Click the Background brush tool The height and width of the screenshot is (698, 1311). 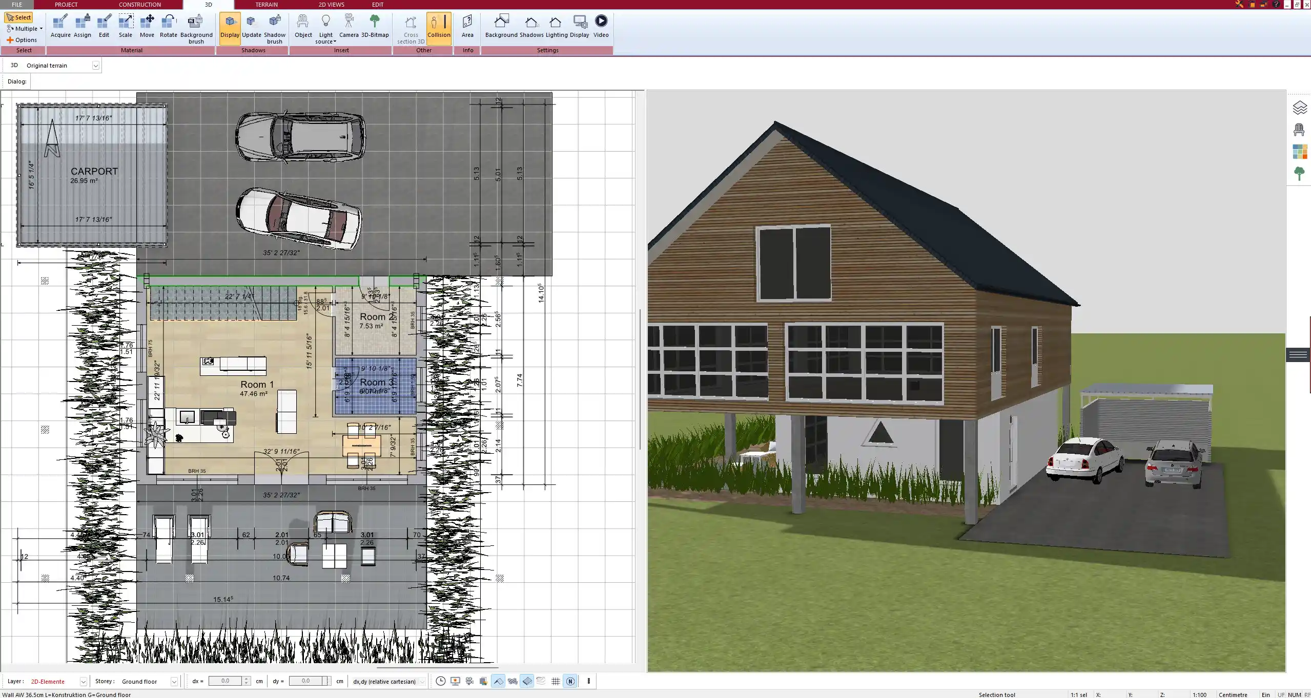[196, 29]
